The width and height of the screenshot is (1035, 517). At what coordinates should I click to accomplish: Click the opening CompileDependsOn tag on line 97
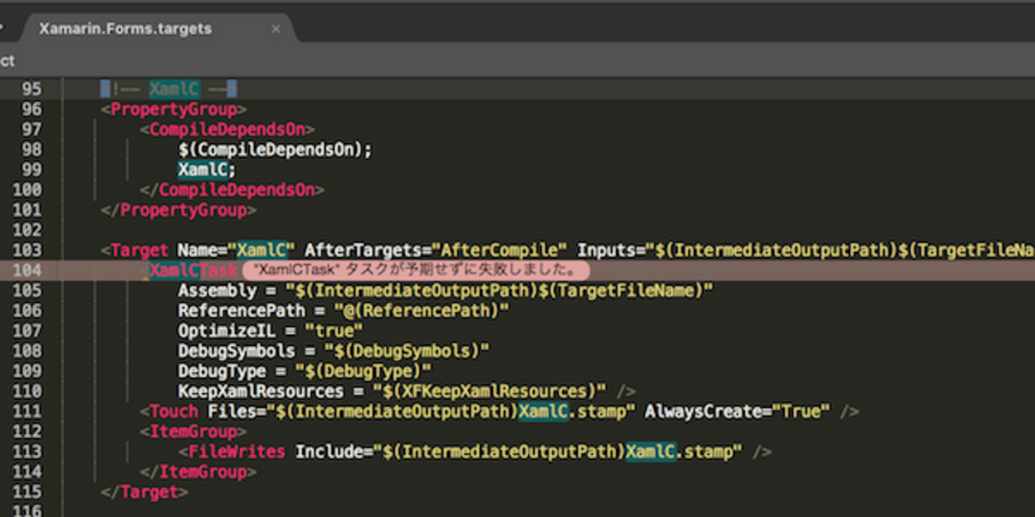pyautogui.click(x=227, y=130)
